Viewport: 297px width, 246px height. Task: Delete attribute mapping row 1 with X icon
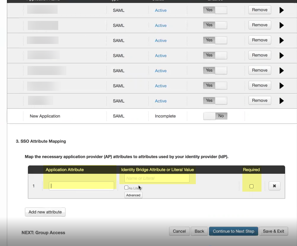tap(274, 186)
